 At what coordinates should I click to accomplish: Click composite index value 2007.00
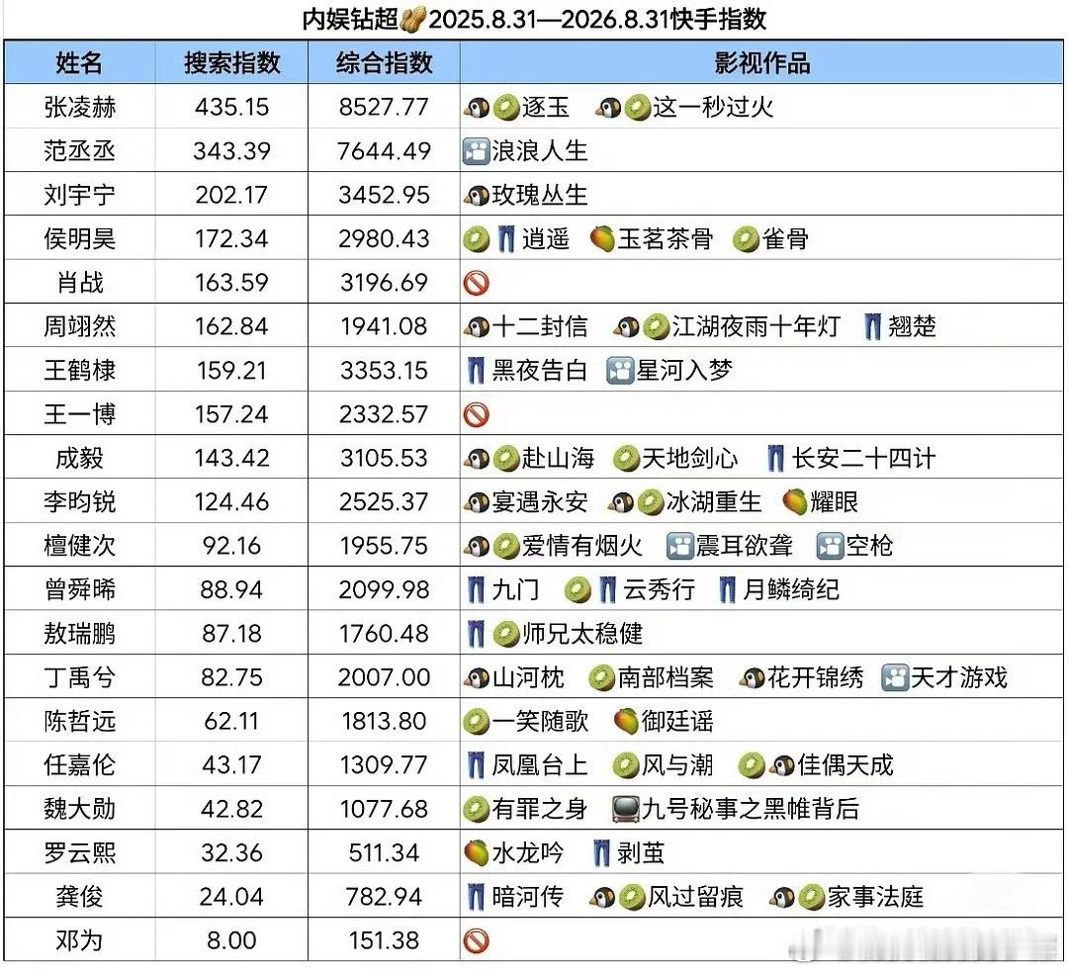384,678
